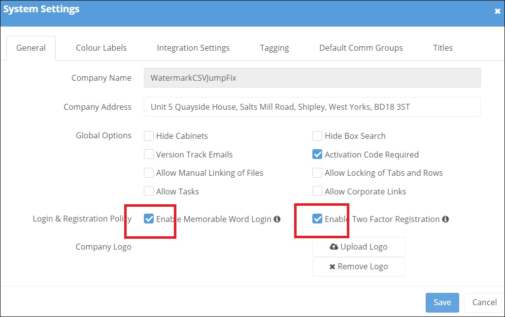Tick the Hide Box Search checkbox
This screenshot has height=317, width=505.
[x=317, y=136]
